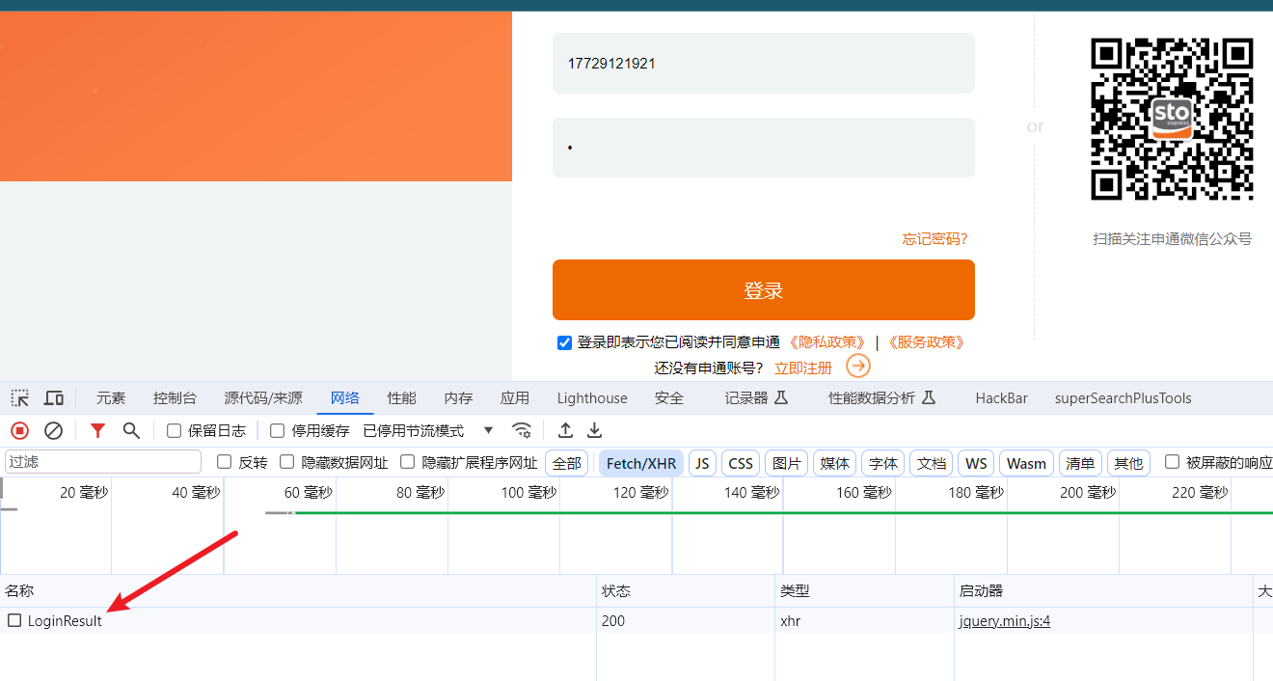The width and height of the screenshot is (1273, 681).
Task: Tick the LoginResult row checkbox
Action: point(14,620)
